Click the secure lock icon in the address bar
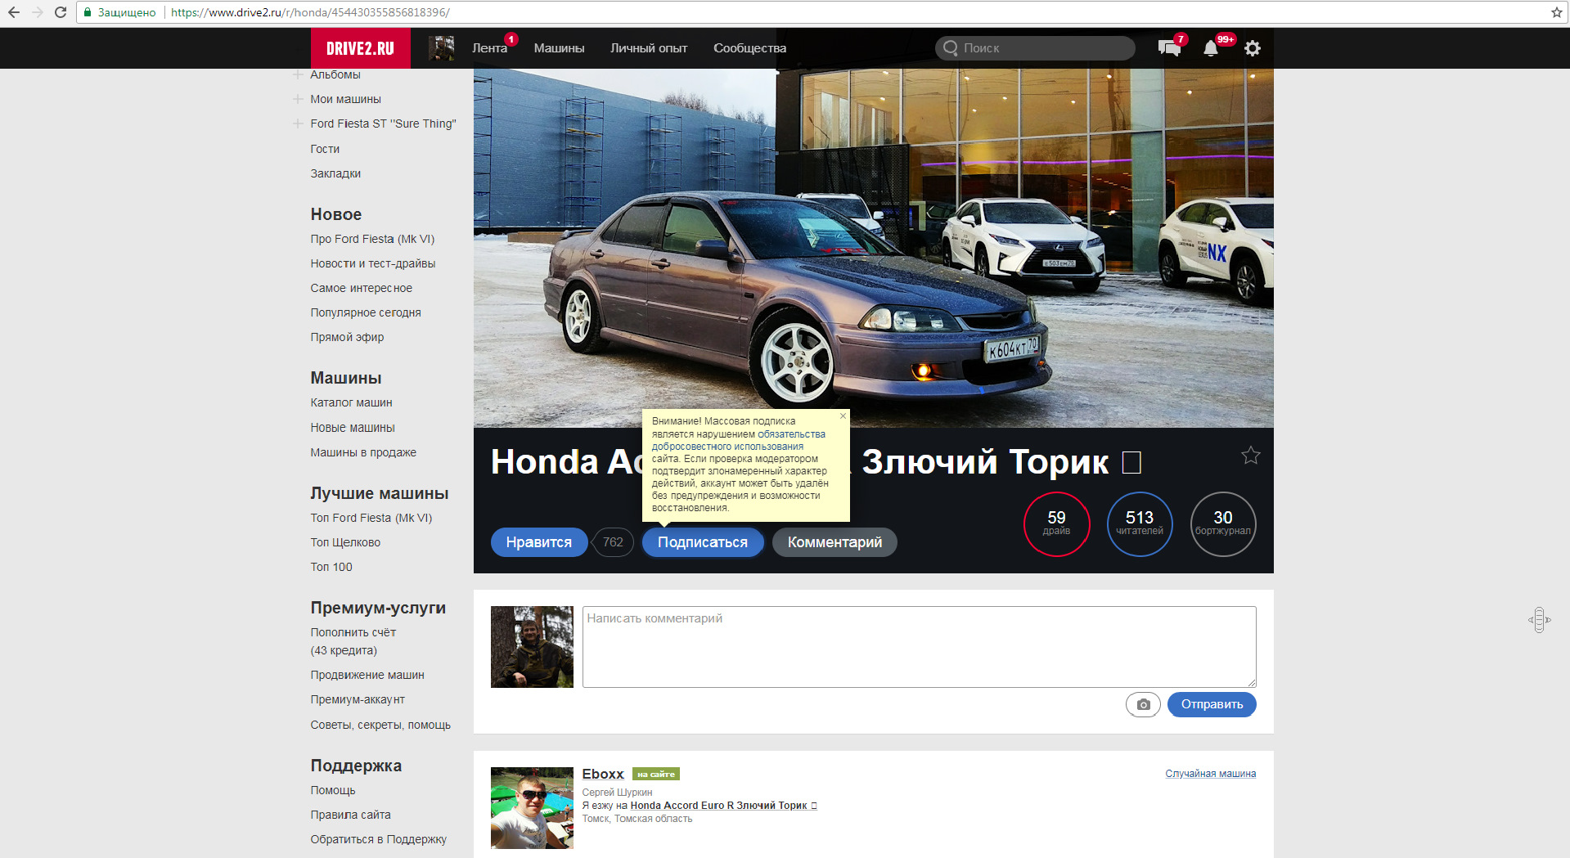Image resolution: width=1570 pixels, height=858 pixels. (88, 12)
